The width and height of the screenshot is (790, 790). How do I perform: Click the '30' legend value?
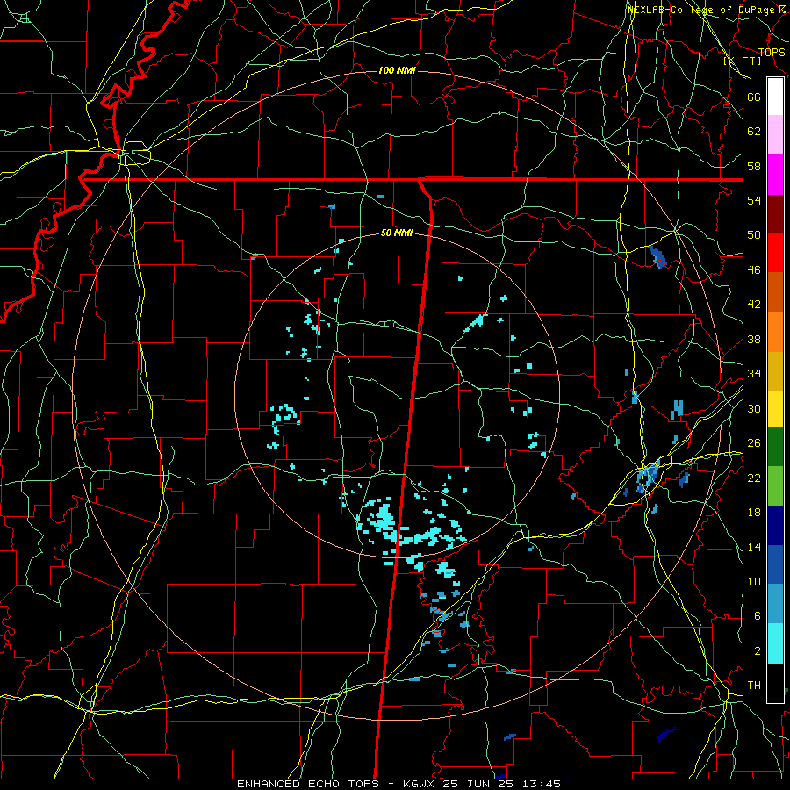(754, 408)
